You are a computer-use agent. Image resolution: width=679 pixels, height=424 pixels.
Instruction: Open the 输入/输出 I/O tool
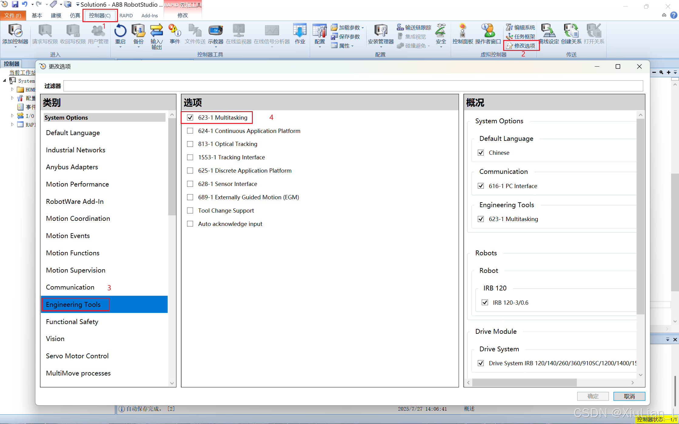tap(156, 37)
